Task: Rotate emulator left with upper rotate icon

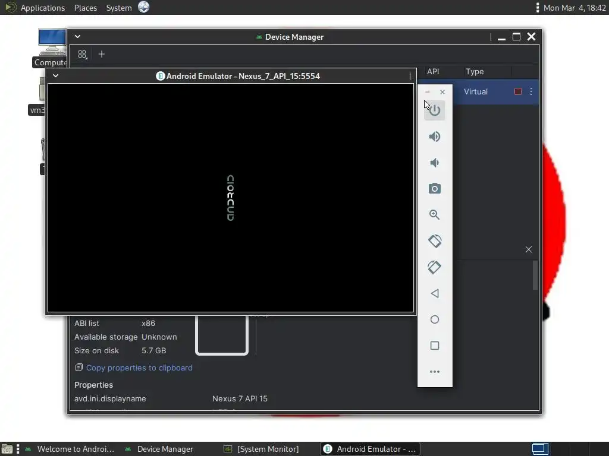Action: [x=435, y=241]
